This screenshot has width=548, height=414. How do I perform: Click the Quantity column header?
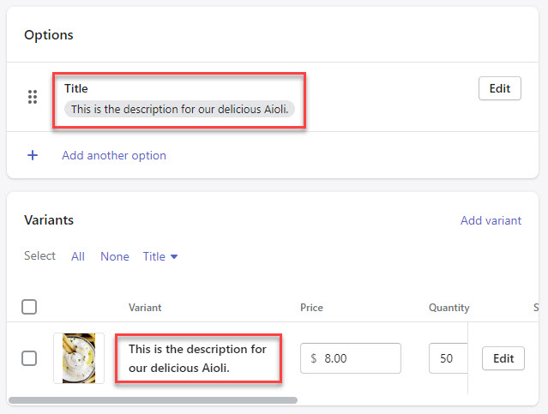click(449, 308)
